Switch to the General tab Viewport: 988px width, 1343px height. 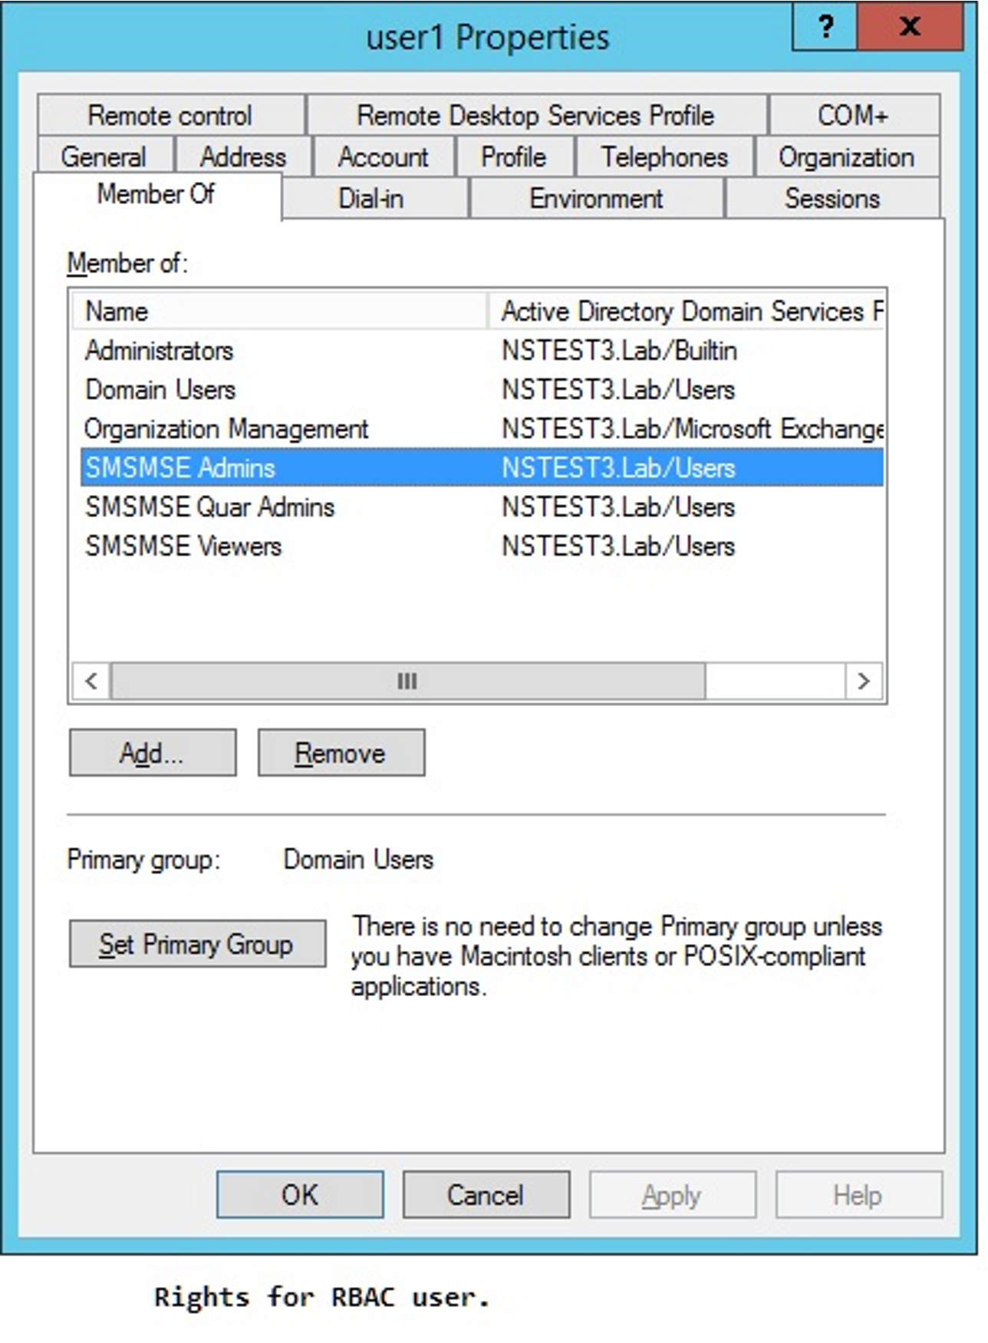pos(104,157)
